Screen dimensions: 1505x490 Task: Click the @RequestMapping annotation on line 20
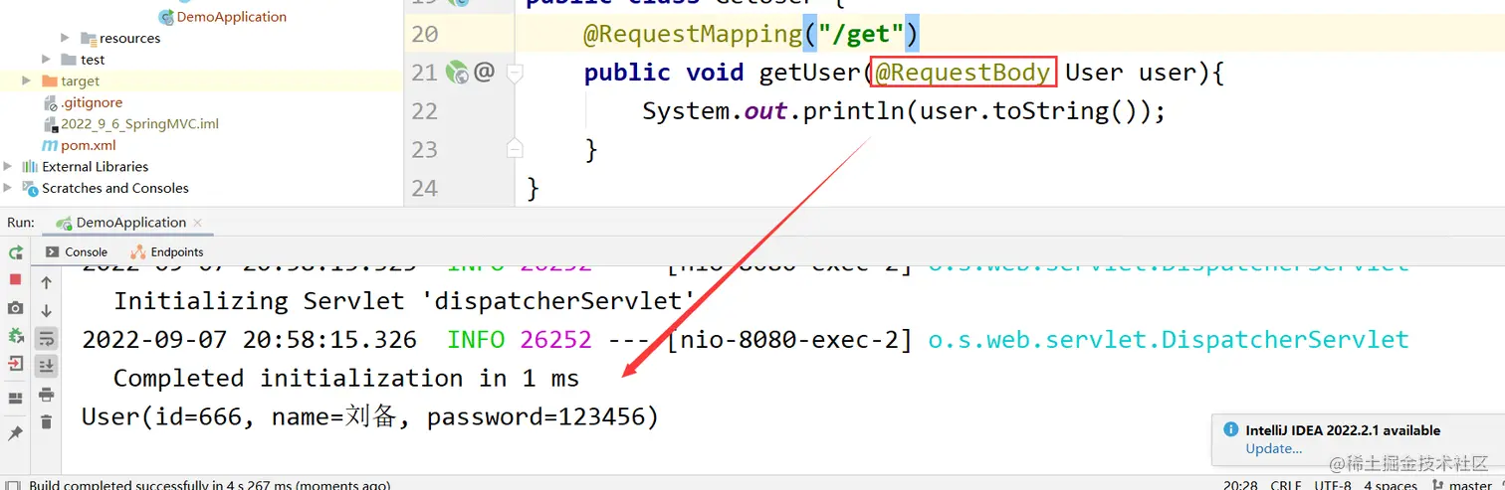tap(693, 34)
